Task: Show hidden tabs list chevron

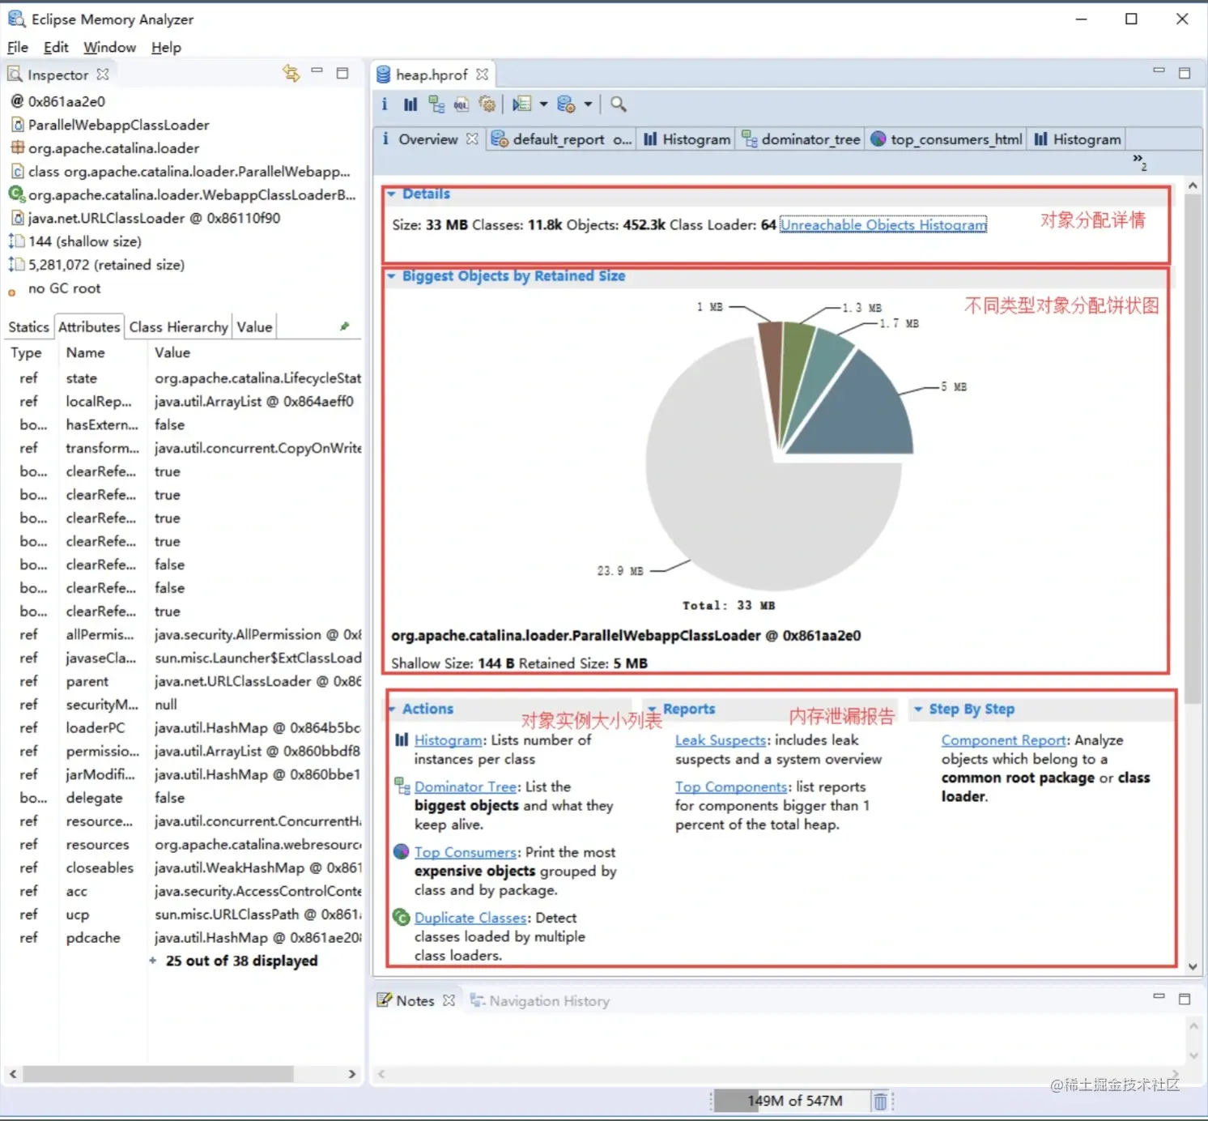Action: 1139,161
